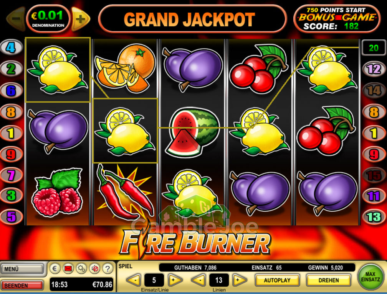Toggle the sound mute speaker icon
Screen dimensions: 387x294
pyautogui.click(x=95, y=268)
